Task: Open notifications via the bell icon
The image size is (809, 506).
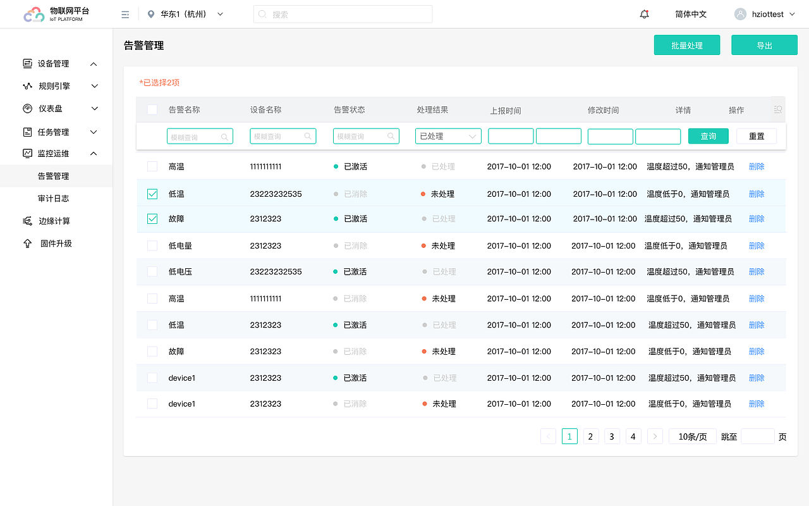Action: click(644, 14)
